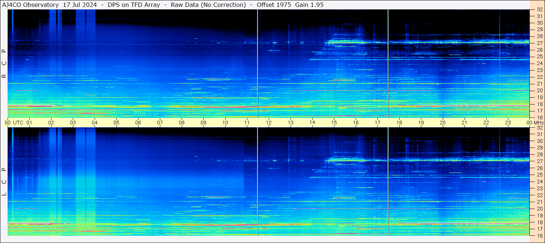Select the 14 hour tick label
This screenshot has height=243, width=545.
click(x=312, y=123)
